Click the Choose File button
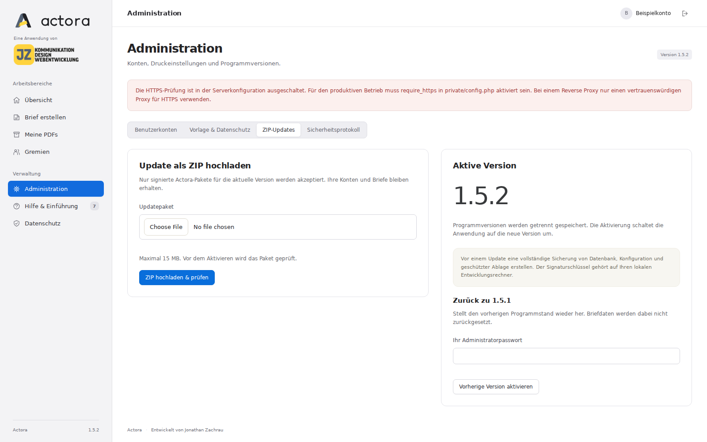 coord(166,227)
